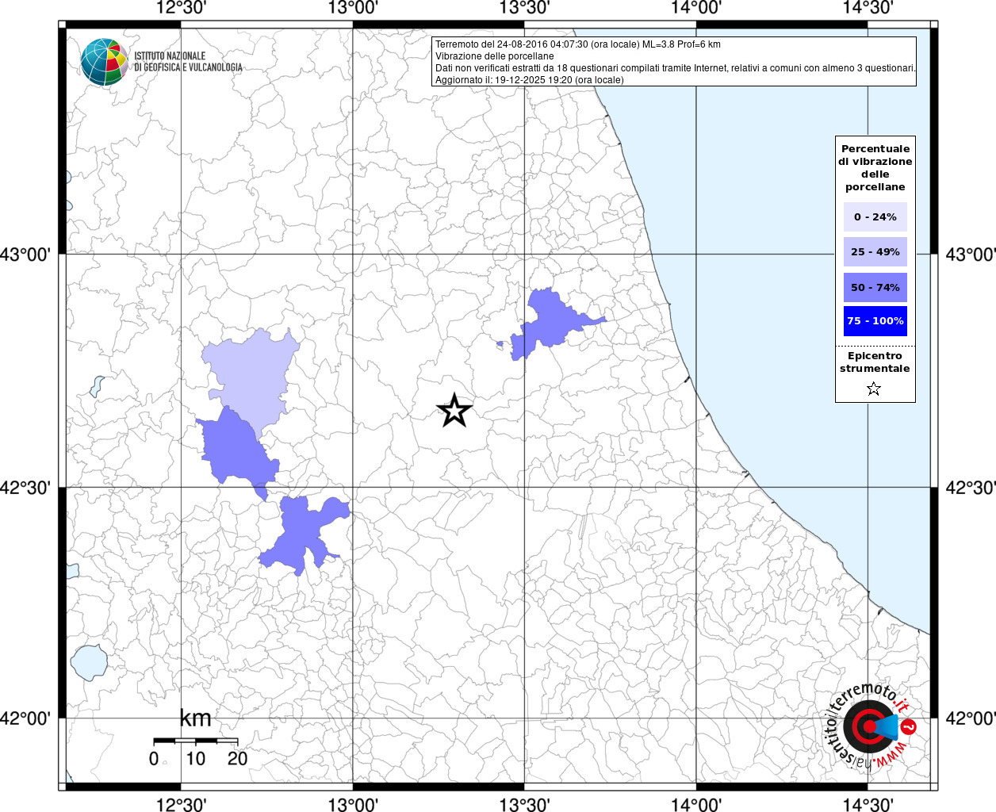
Task: Select the 25 - 49% legend swatch
Action: tap(875, 252)
